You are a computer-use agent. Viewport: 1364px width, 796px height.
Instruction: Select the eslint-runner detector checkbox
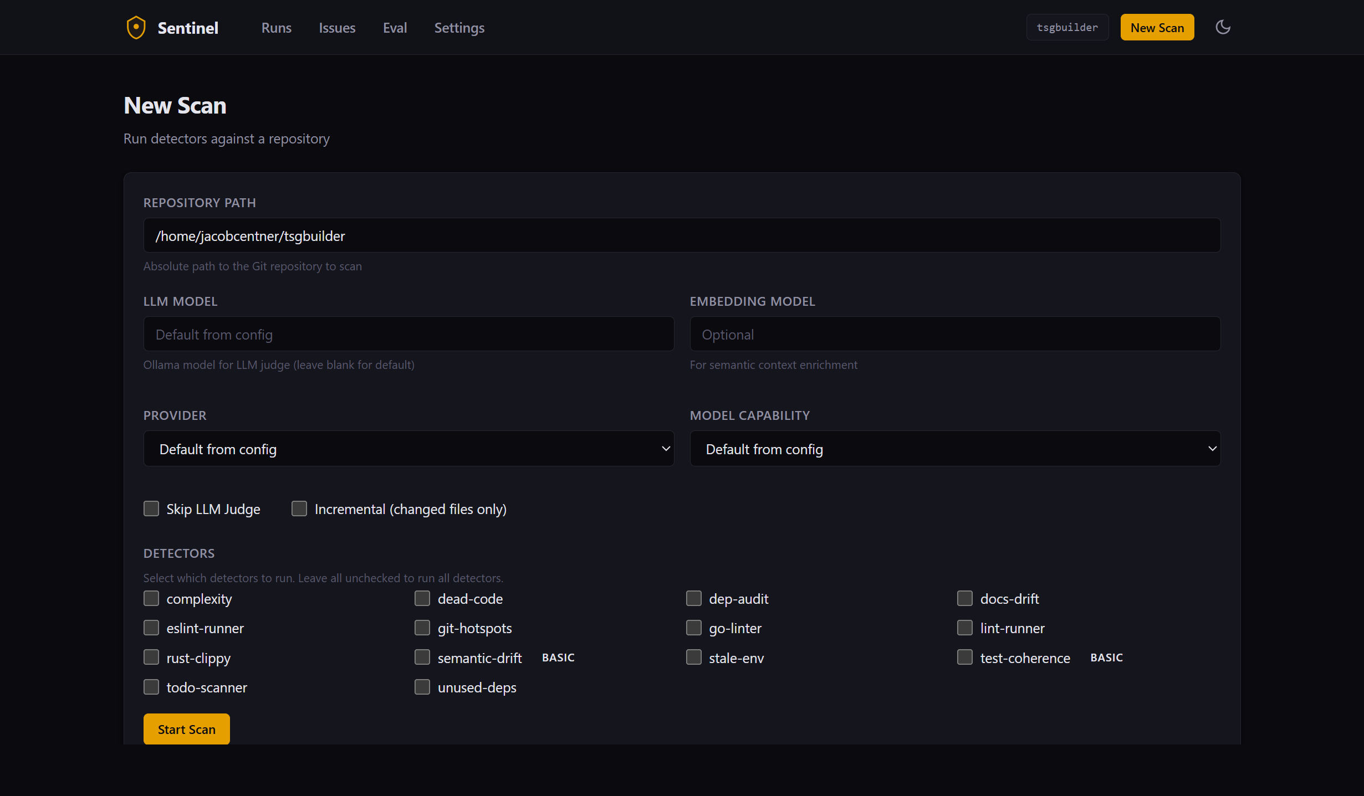[x=151, y=628]
